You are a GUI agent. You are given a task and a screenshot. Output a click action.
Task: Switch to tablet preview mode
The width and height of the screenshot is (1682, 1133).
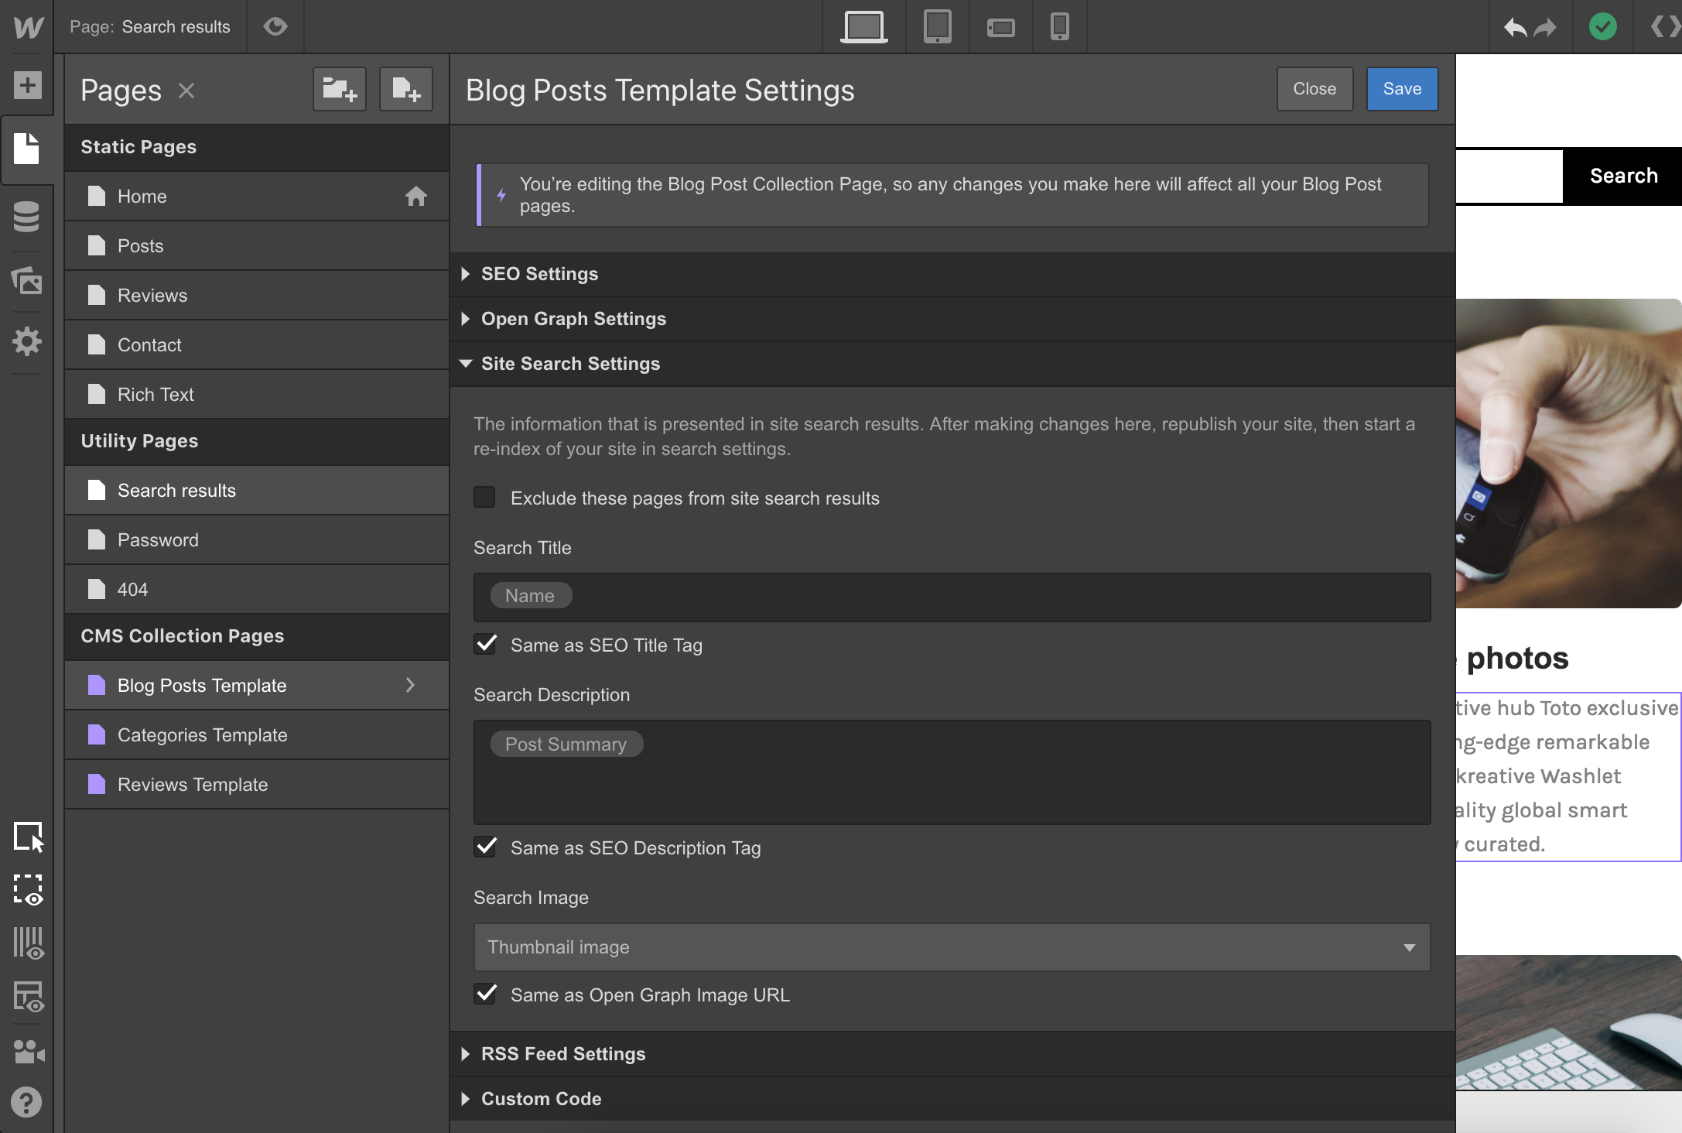click(x=937, y=26)
